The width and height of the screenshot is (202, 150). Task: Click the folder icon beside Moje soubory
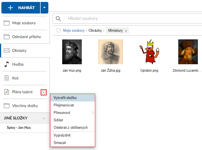pyautogui.click(x=7, y=23)
